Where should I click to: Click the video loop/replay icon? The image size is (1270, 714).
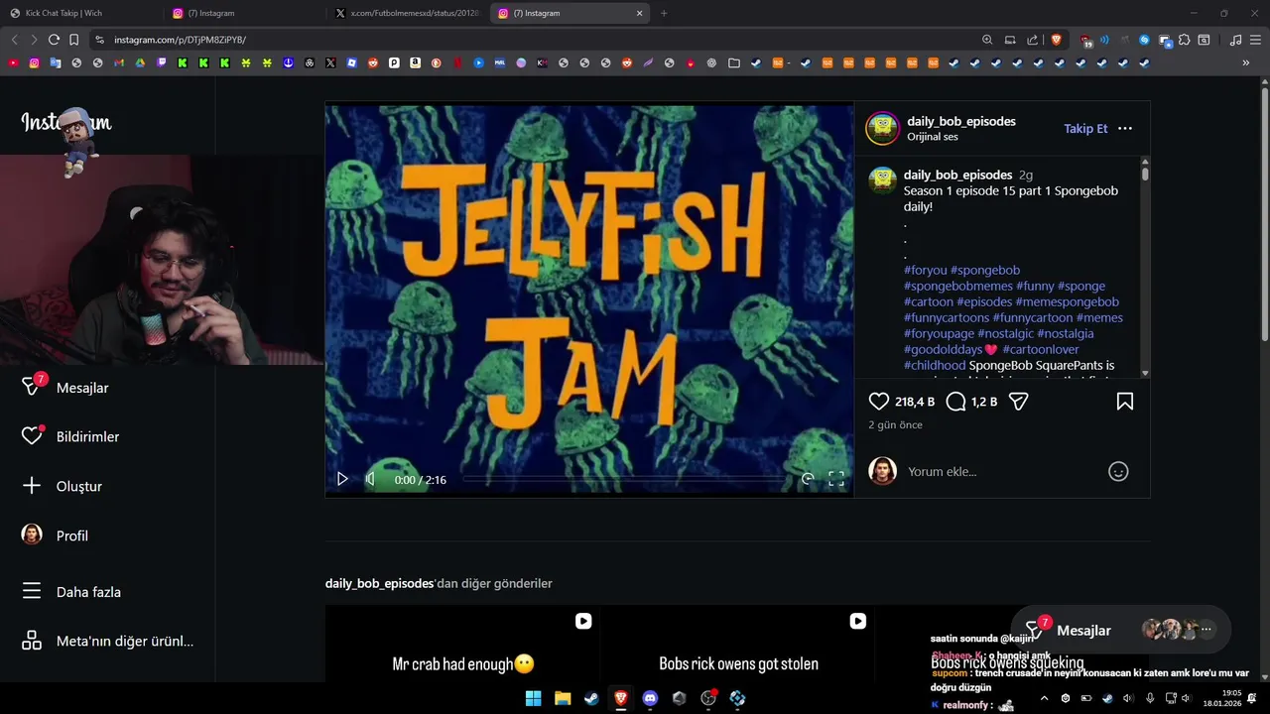tap(808, 479)
